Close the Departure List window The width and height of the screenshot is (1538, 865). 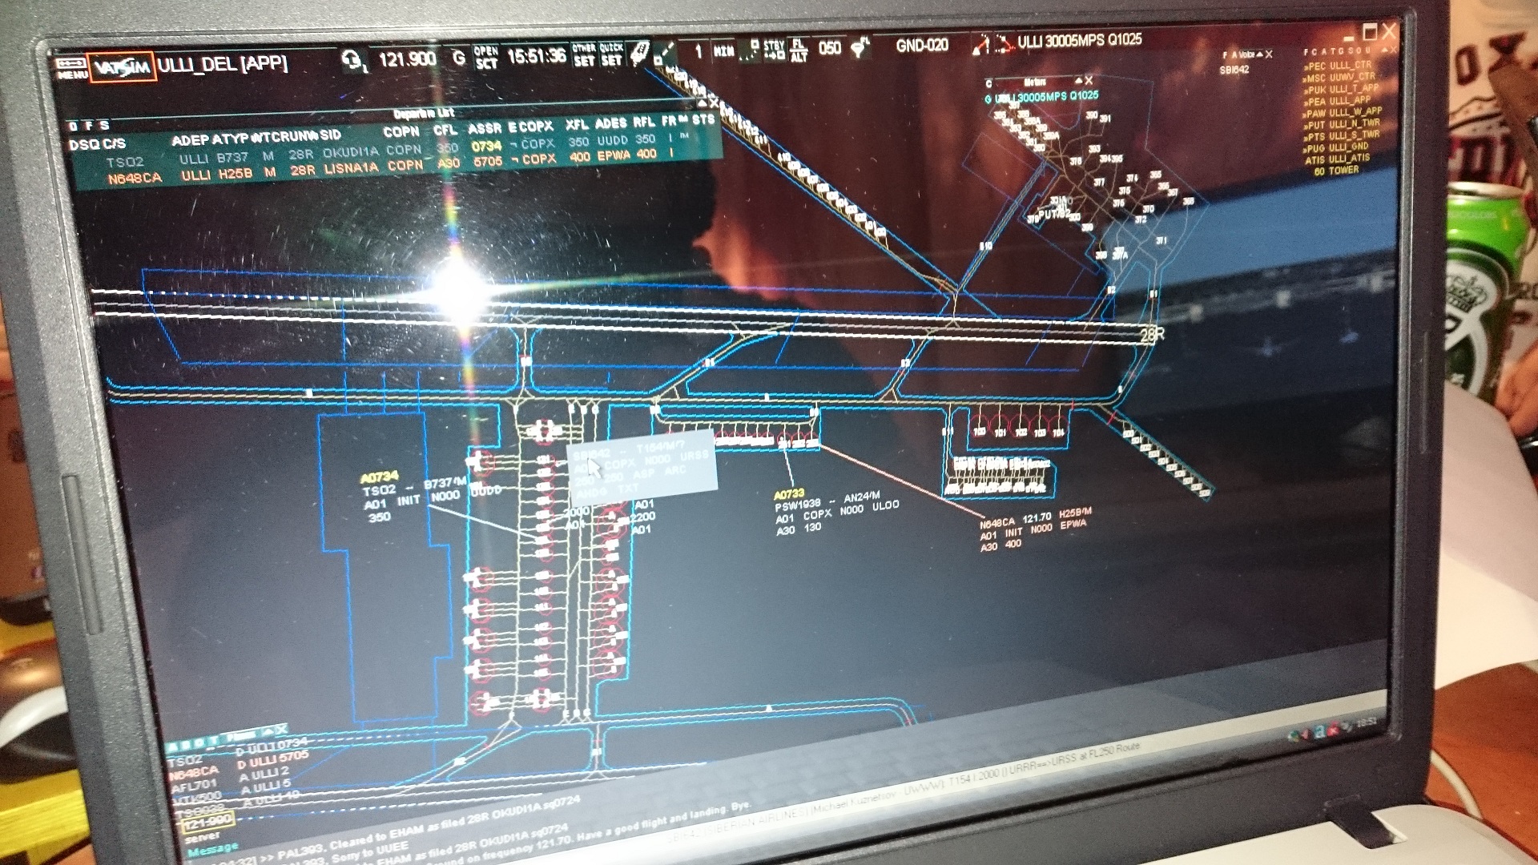(714, 103)
